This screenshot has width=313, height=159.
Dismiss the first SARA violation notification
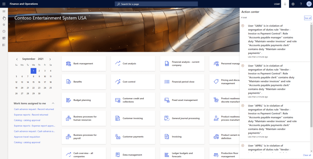tap(243, 26)
